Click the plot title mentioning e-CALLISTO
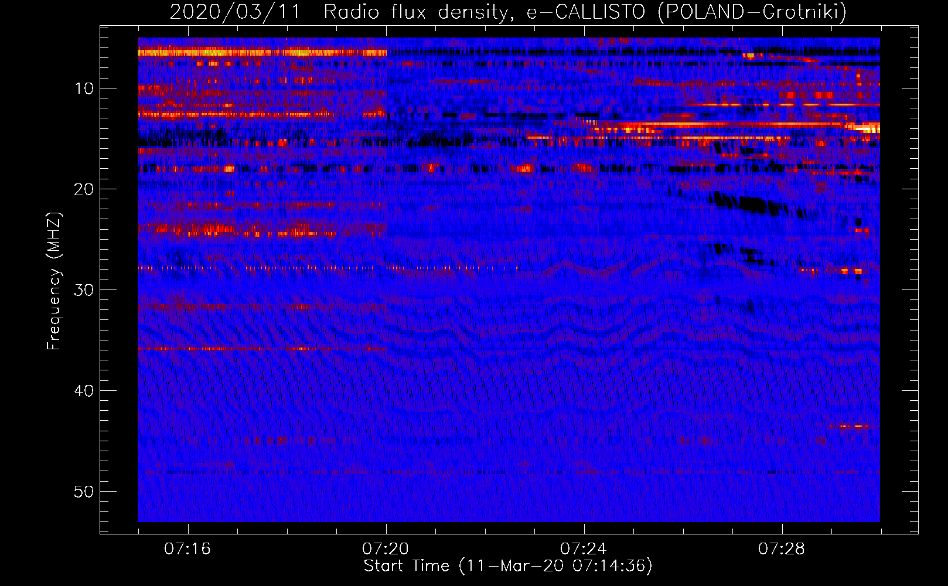This screenshot has width=948, height=586. [x=508, y=12]
